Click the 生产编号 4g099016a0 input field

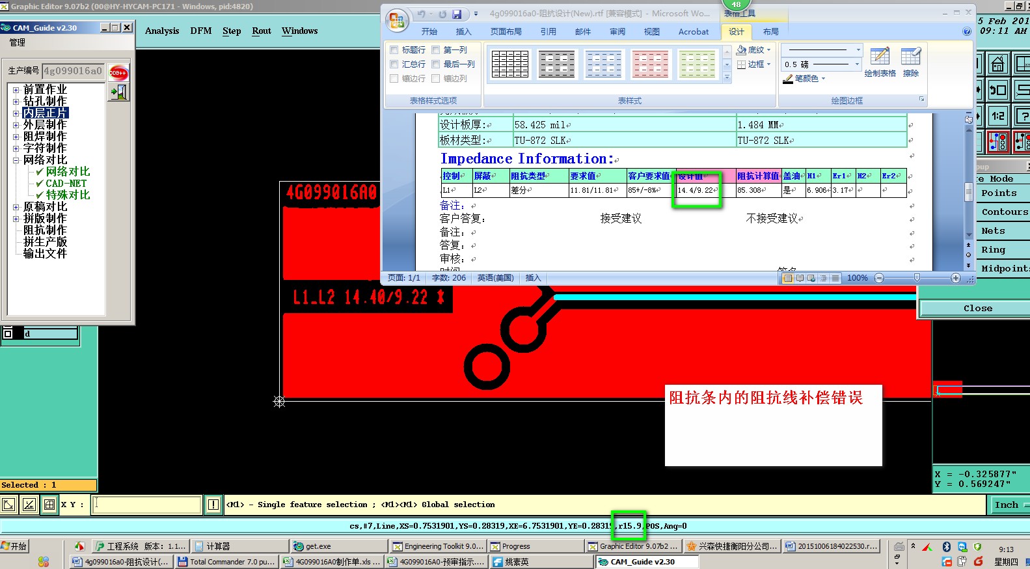(x=74, y=71)
